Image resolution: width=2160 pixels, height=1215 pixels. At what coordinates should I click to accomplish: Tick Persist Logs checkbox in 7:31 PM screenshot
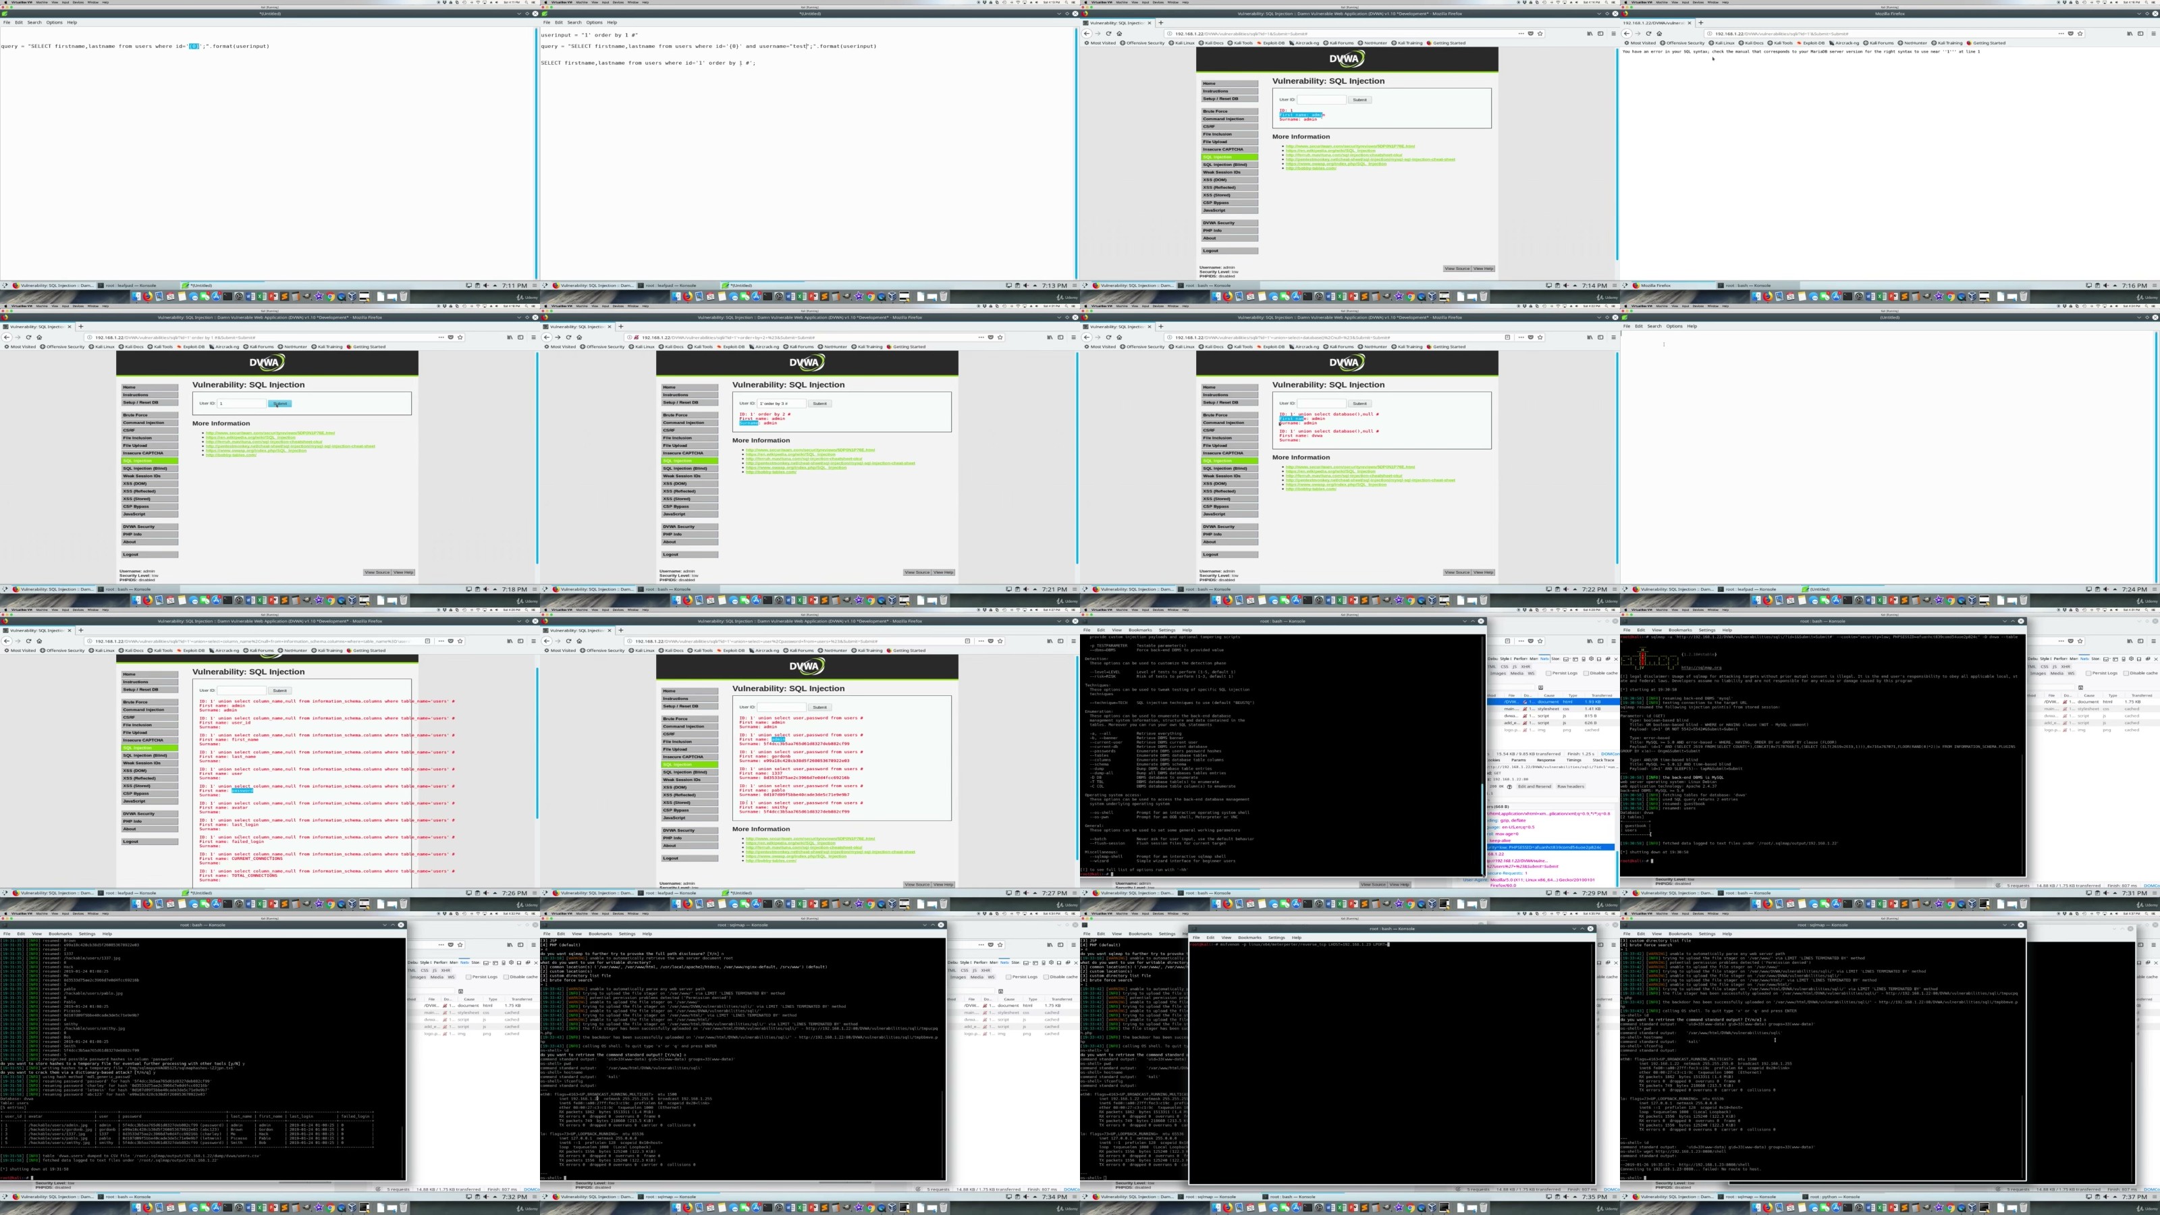tap(2088, 672)
